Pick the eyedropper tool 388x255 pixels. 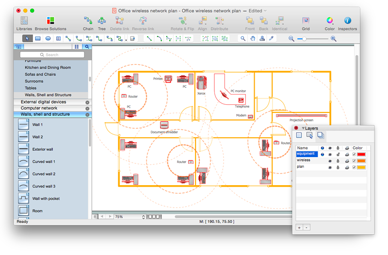(271, 38)
